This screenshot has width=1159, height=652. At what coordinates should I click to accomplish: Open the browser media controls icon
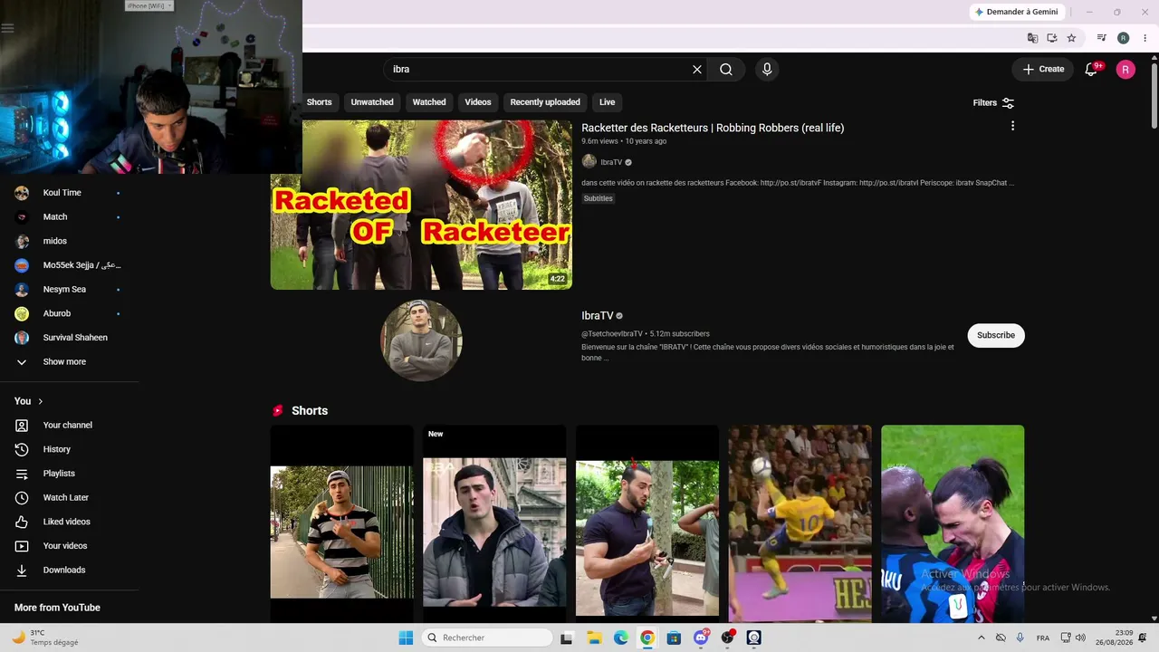click(1101, 38)
